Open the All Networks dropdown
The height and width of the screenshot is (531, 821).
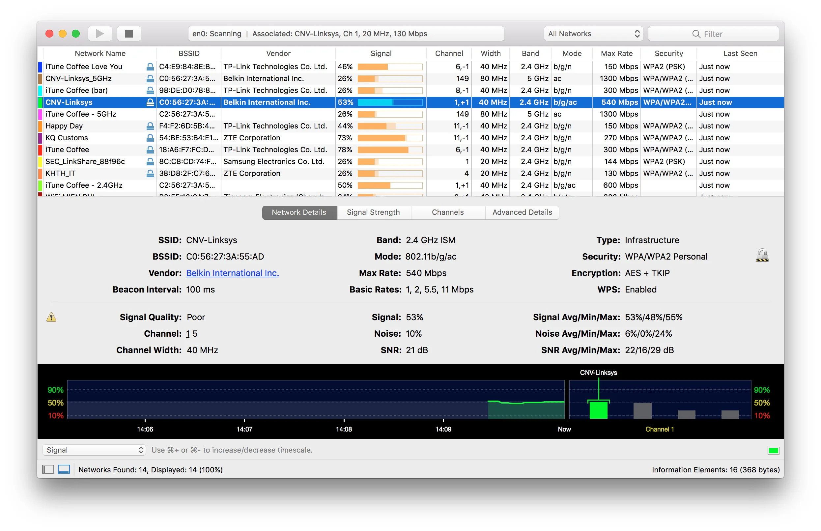coord(593,34)
